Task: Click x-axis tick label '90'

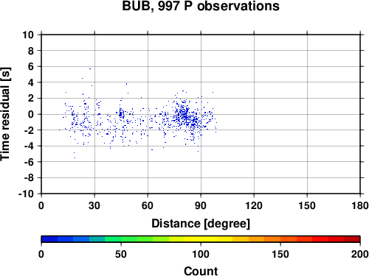Action: click(201, 205)
